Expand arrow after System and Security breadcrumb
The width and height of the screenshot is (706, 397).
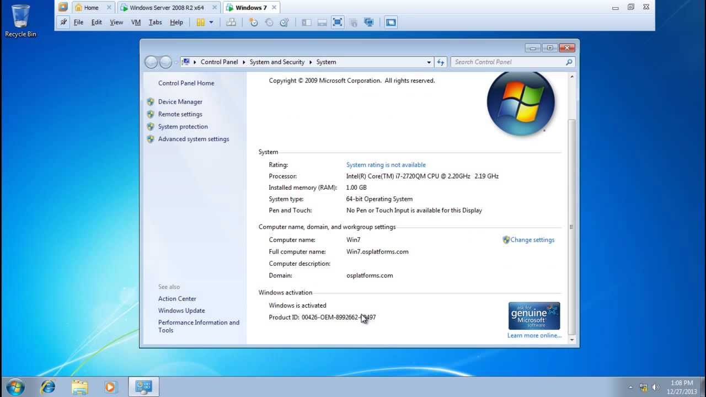[311, 62]
